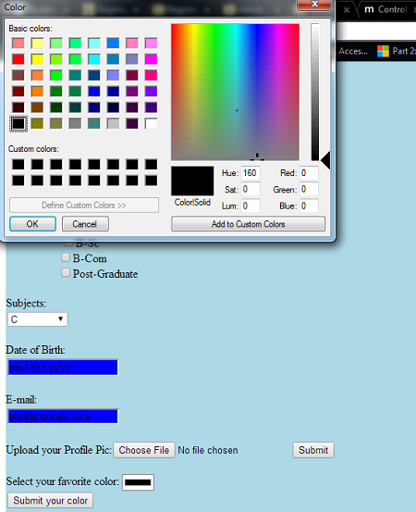Select the white basic color swatch
Image resolution: width=416 pixels, height=512 pixels.
[x=152, y=123]
